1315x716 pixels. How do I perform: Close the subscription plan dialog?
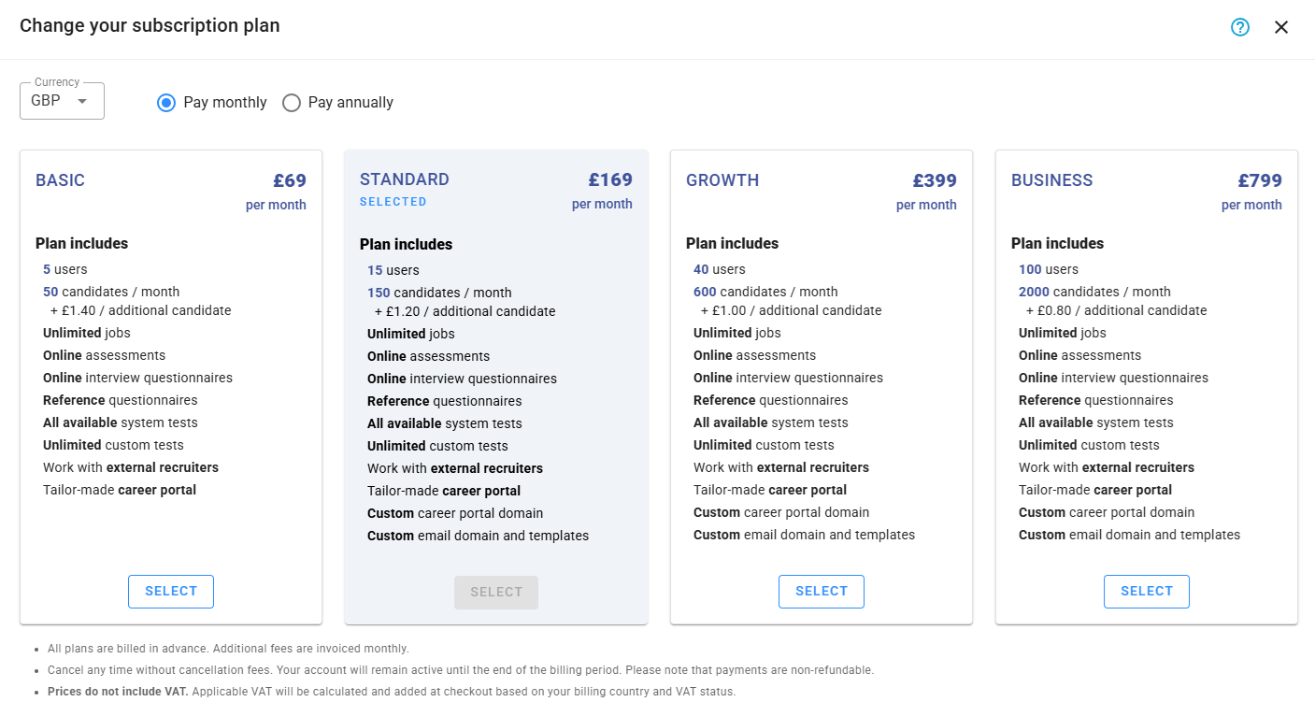click(x=1281, y=27)
